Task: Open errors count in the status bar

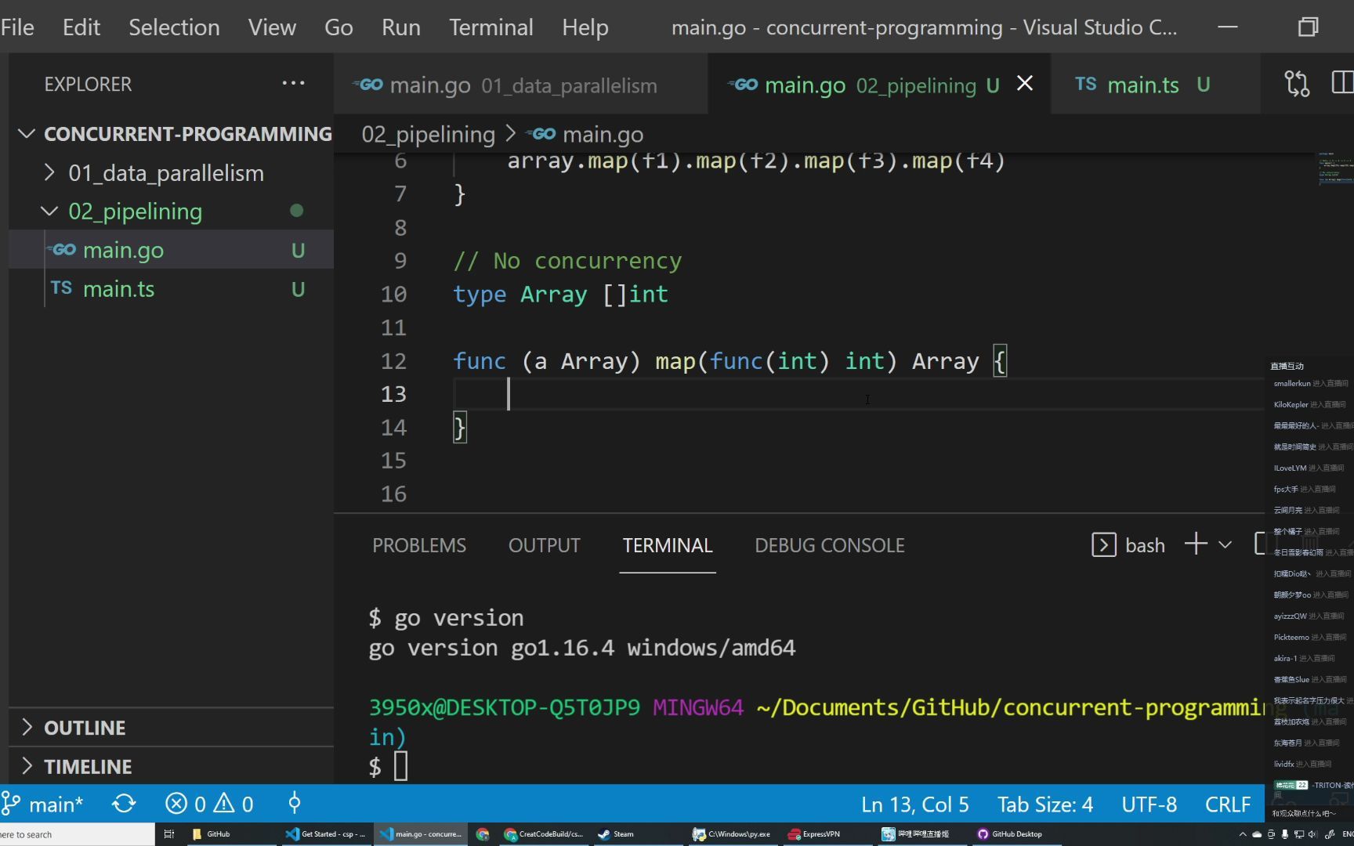Action: click(186, 804)
